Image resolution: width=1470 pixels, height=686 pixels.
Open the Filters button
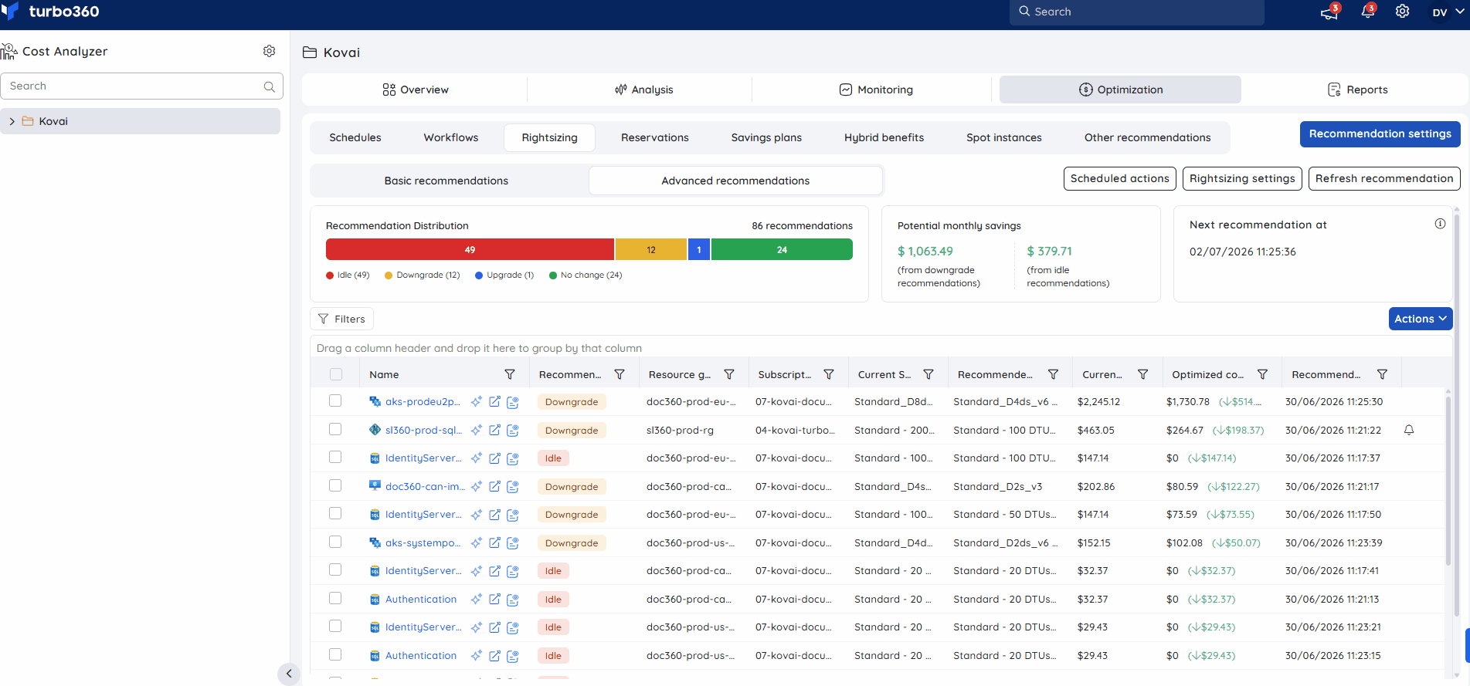341,319
